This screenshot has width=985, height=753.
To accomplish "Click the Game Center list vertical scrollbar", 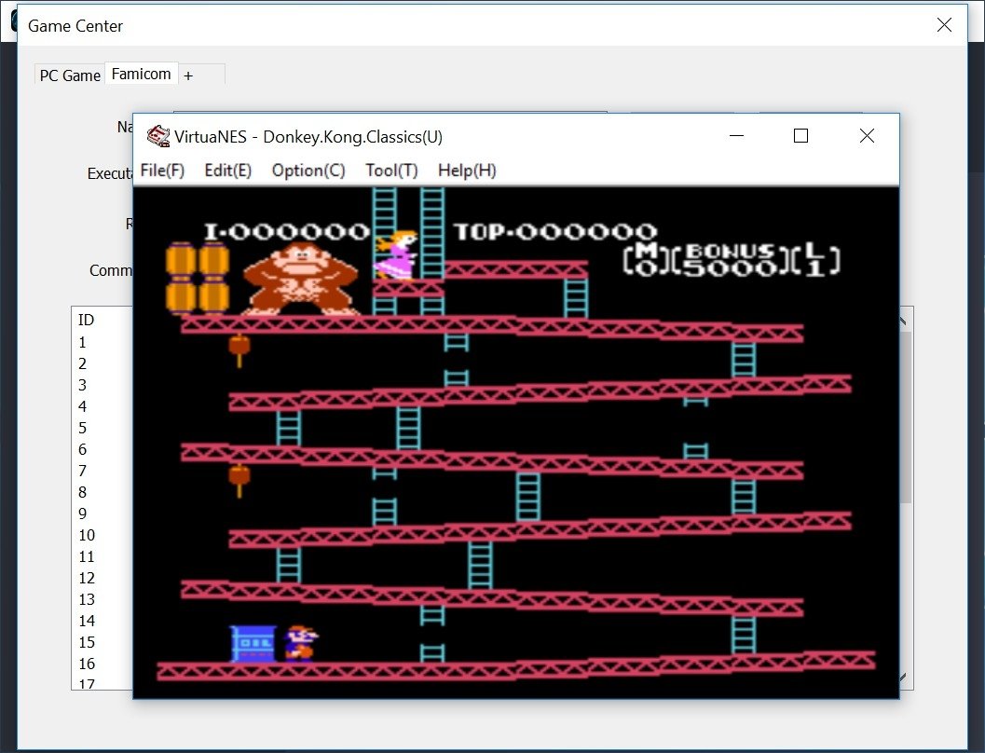I will point(905,416).
